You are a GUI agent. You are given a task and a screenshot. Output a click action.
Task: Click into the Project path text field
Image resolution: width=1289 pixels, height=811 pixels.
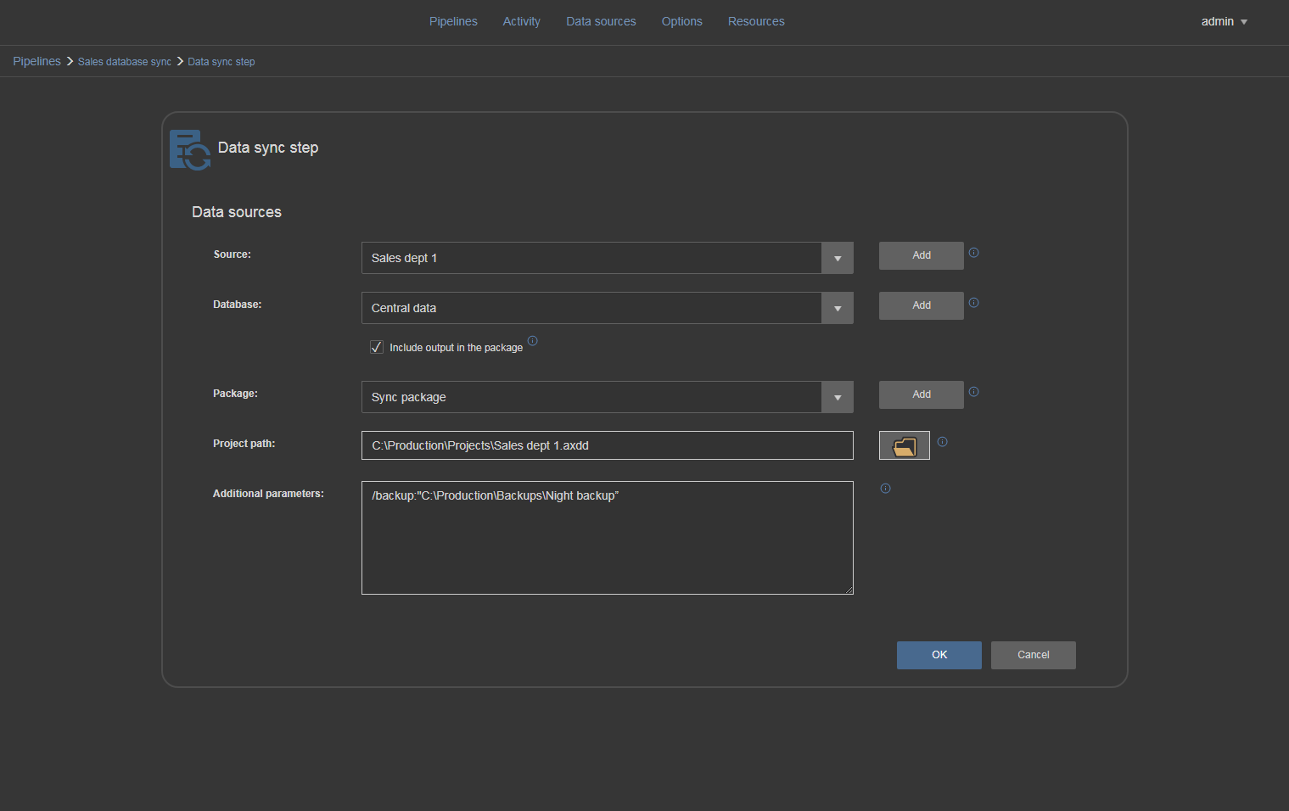(x=607, y=445)
